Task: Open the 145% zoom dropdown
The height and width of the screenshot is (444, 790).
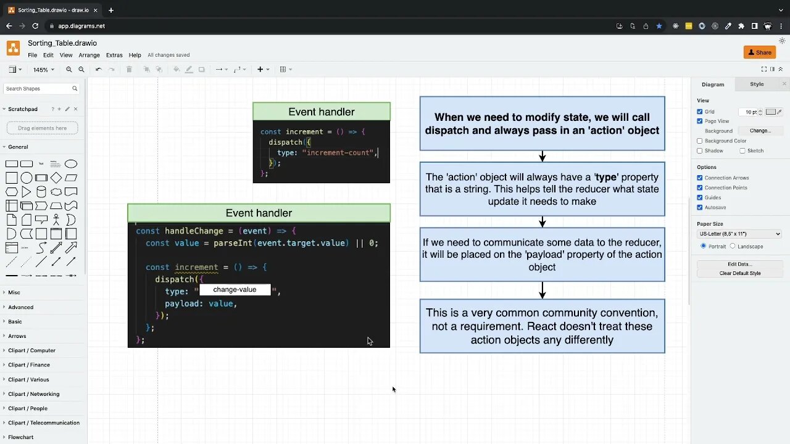Action: pos(43,70)
